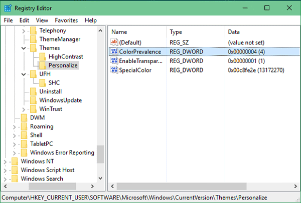
Task: Select the (Default) string value icon
Action: pyautogui.click(x=113, y=42)
